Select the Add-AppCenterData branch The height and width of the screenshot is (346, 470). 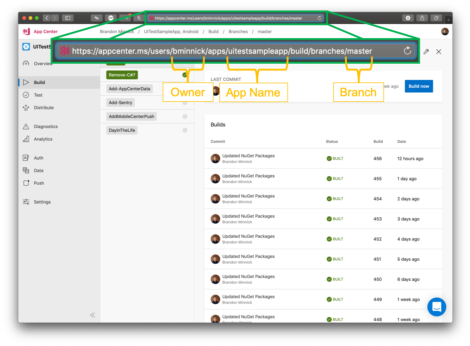pyautogui.click(x=129, y=89)
